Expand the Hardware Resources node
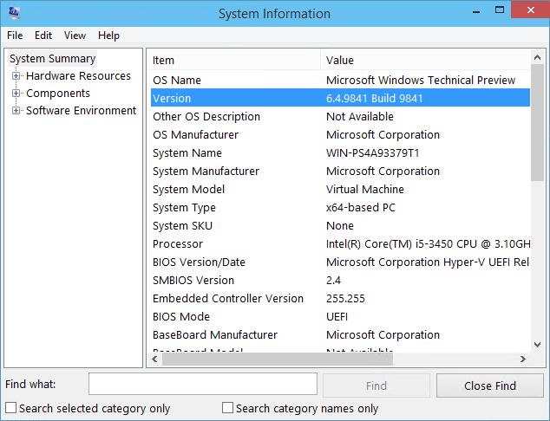This screenshot has height=421, width=550. pos(16,76)
